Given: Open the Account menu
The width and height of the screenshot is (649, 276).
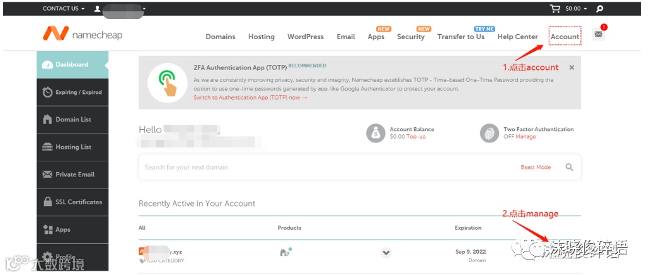Looking at the screenshot, I should pos(565,37).
